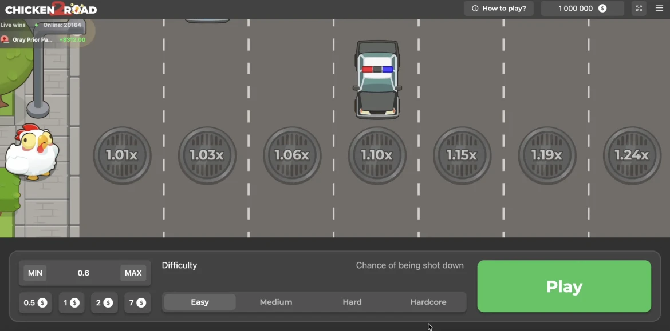The width and height of the screenshot is (670, 331).
Task: Click Chance of being shot down text
Action: pos(410,265)
